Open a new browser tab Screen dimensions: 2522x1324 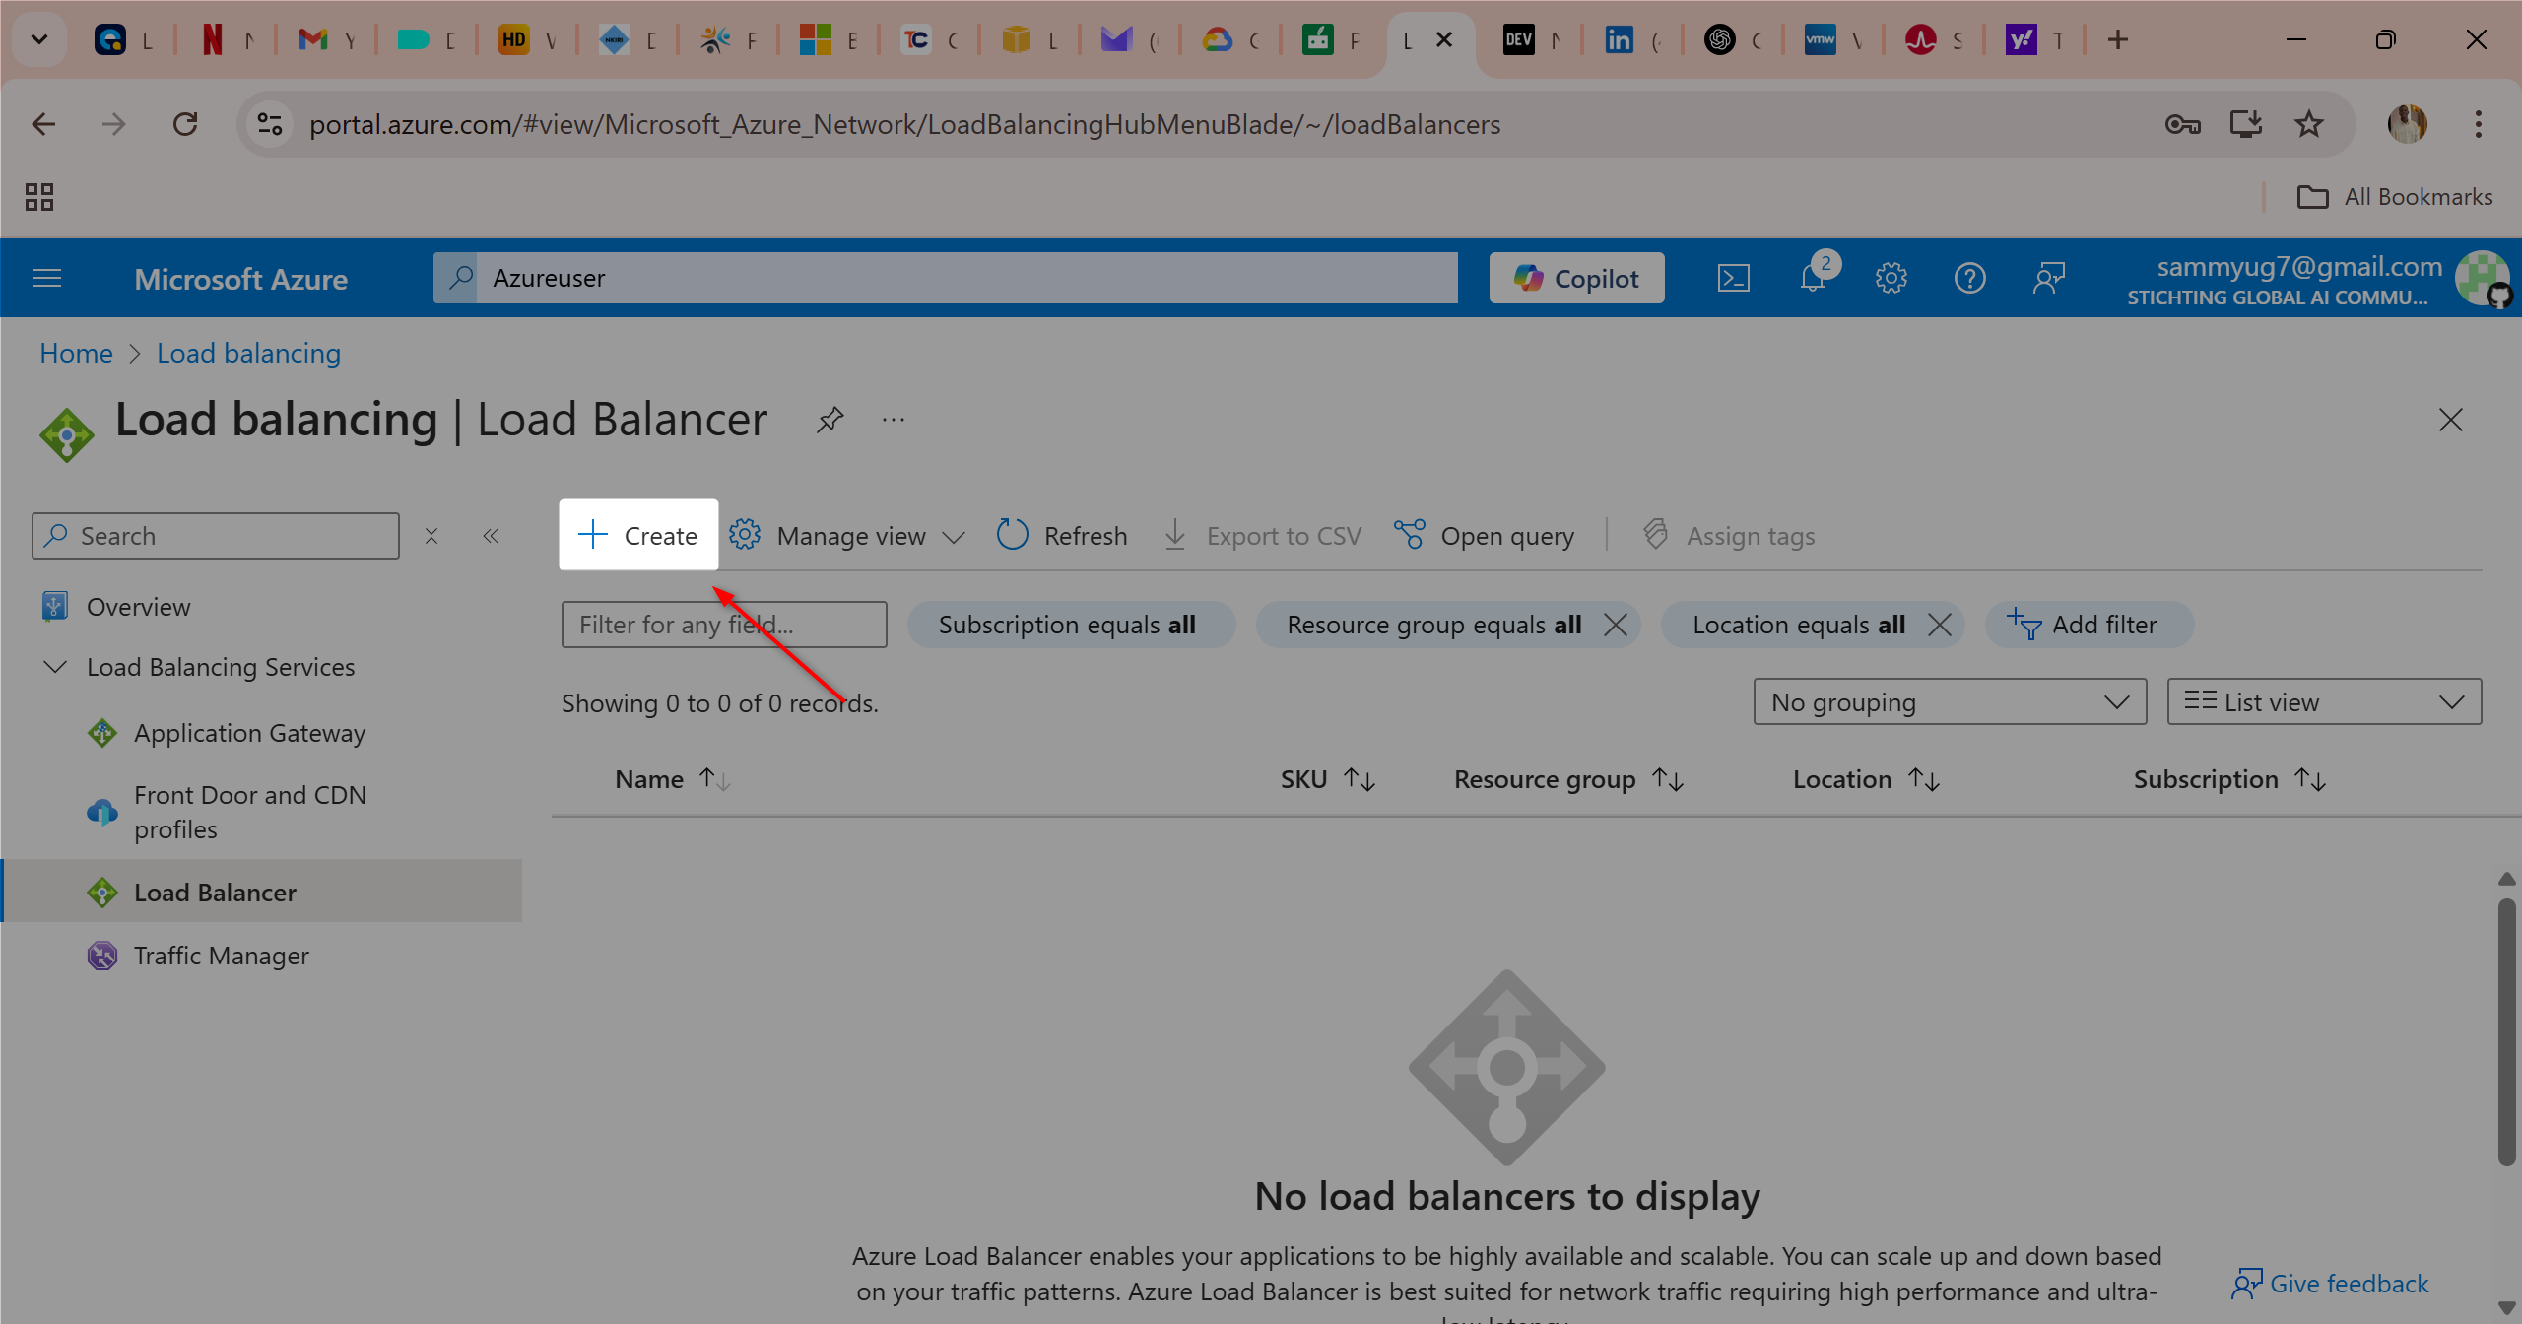tap(2118, 39)
